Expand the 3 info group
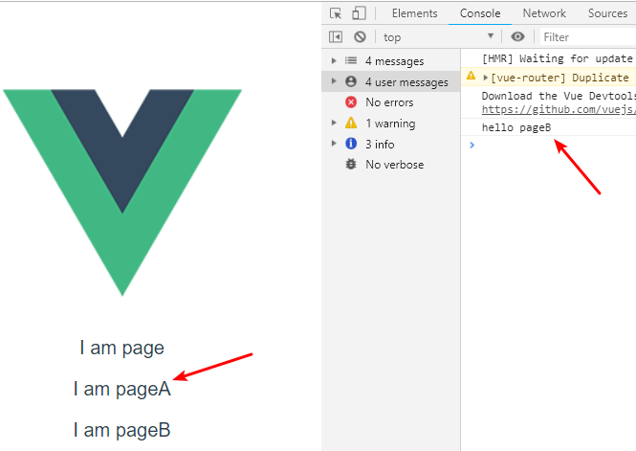Image resolution: width=636 pixels, height=451 pixels. point(334,144)
